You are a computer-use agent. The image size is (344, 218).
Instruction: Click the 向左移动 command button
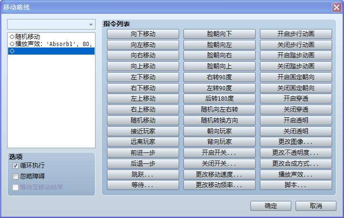pyautogui.click(x=143, y=45)
